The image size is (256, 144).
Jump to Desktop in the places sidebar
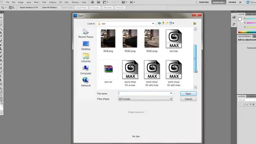point(86,46)
